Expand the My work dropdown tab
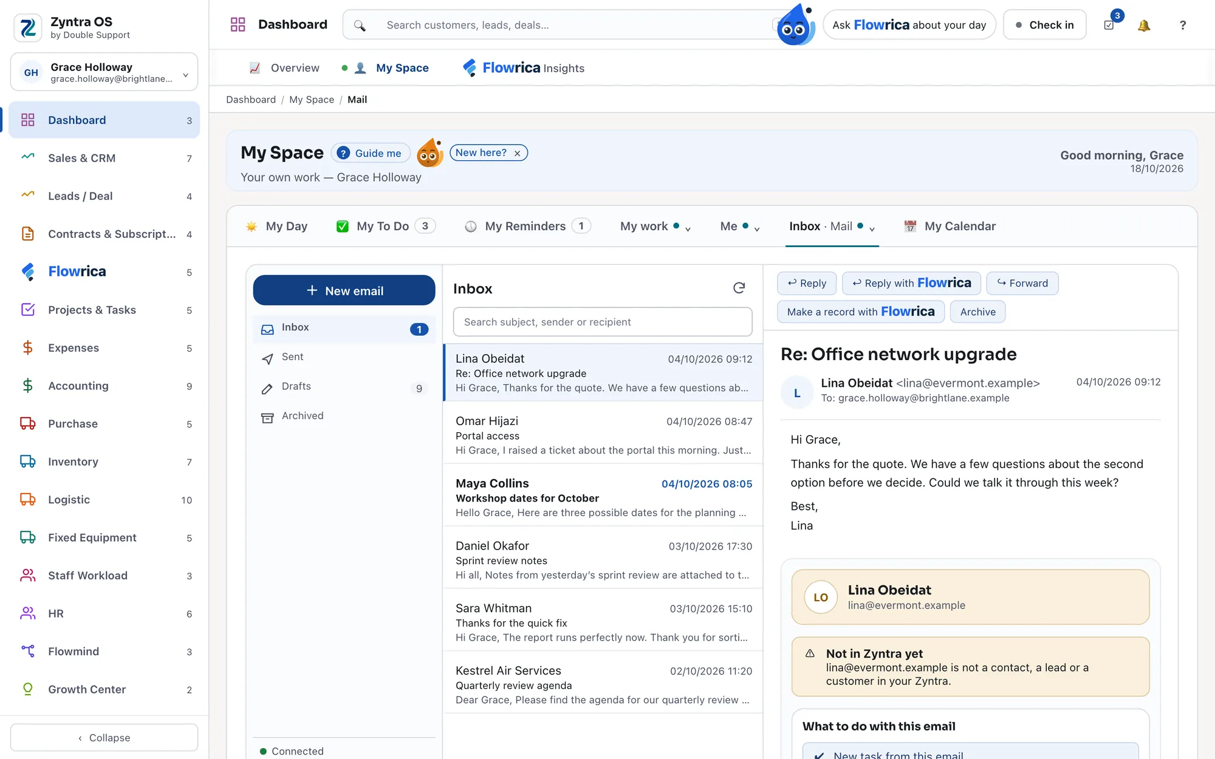 pos(655,226)
